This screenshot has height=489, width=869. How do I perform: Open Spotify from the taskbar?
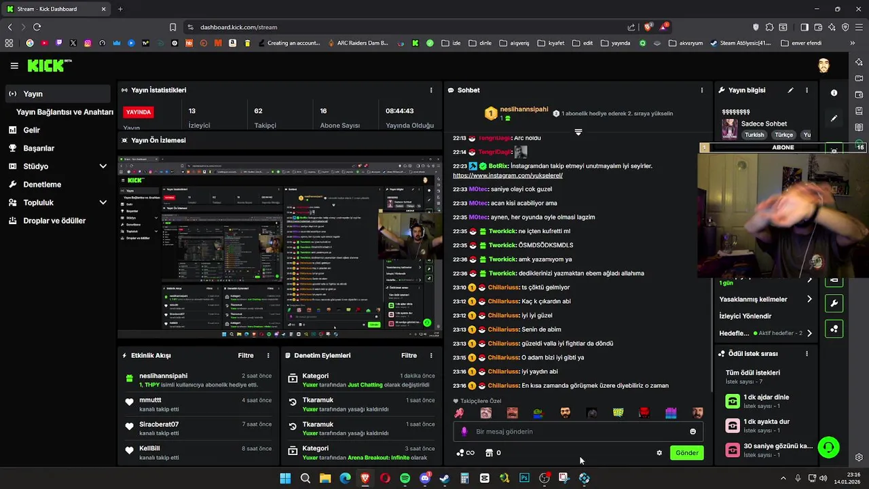click(x=405, y=478)
